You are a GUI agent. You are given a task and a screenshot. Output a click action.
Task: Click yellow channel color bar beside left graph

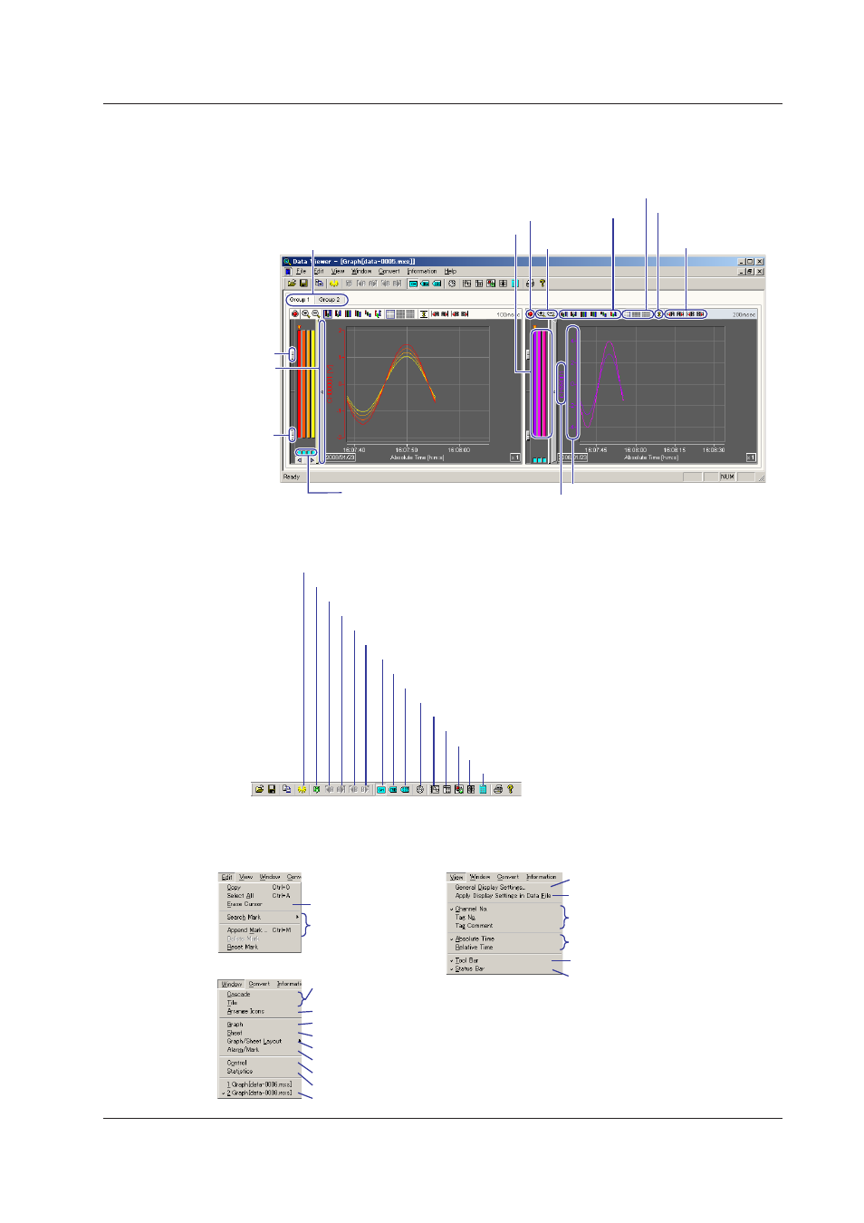(x=312, y=385)
